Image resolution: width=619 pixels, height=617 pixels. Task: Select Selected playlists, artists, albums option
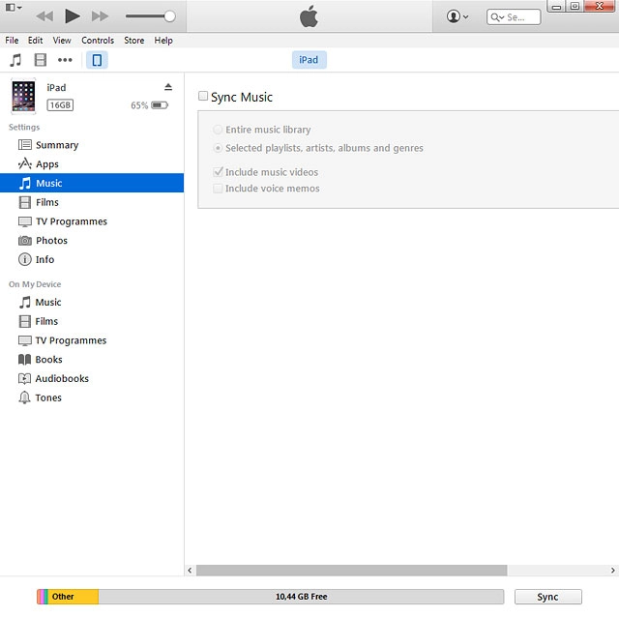click(x=218, y=148)
